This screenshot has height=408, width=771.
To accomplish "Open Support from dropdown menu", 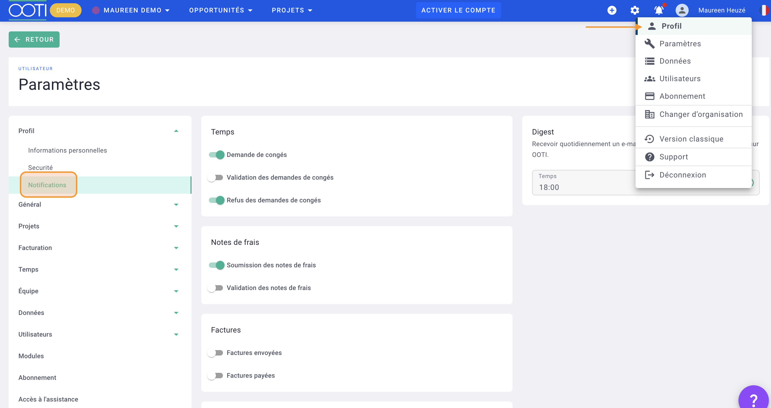I will coord(673,156).
